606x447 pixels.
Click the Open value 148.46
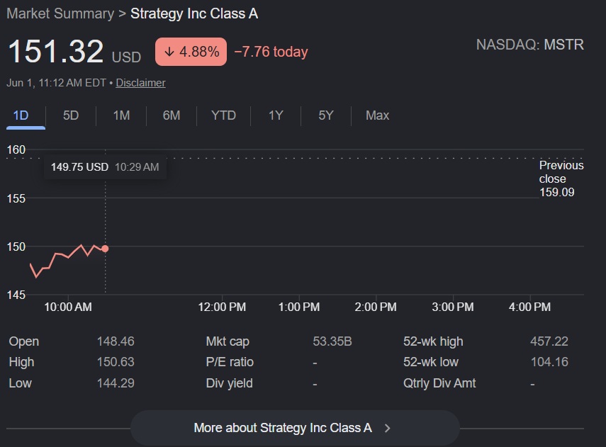pyautogui.click(x=116, y=341)
